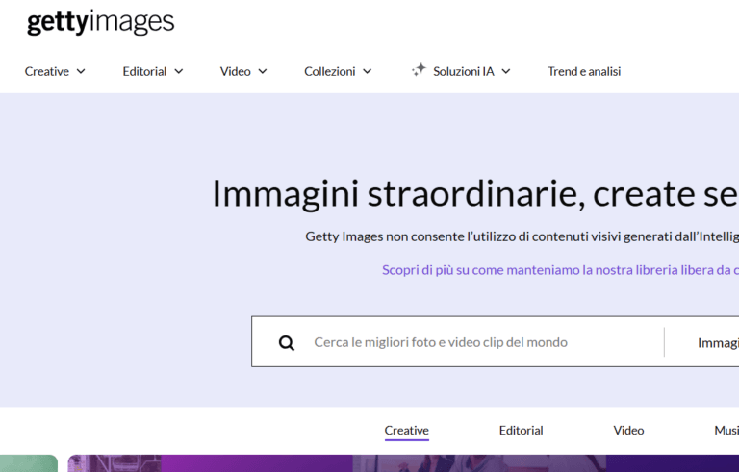Expand the chevron next to Soluzioni IA
Image resolution: width=739 pixels, height=472 pixels.
point(506,71)
